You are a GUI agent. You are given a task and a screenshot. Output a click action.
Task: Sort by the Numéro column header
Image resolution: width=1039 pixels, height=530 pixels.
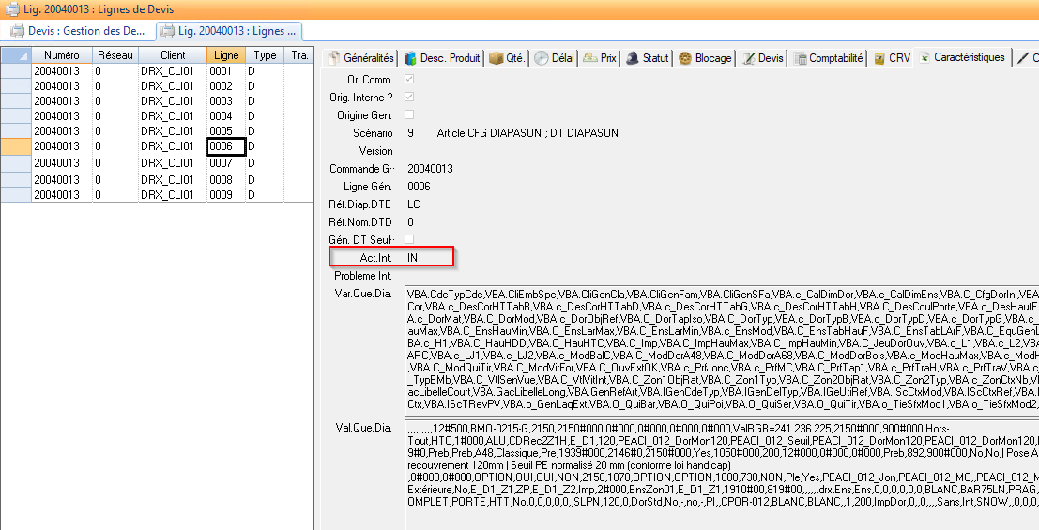pyautogui.click(x=61, y=55)
